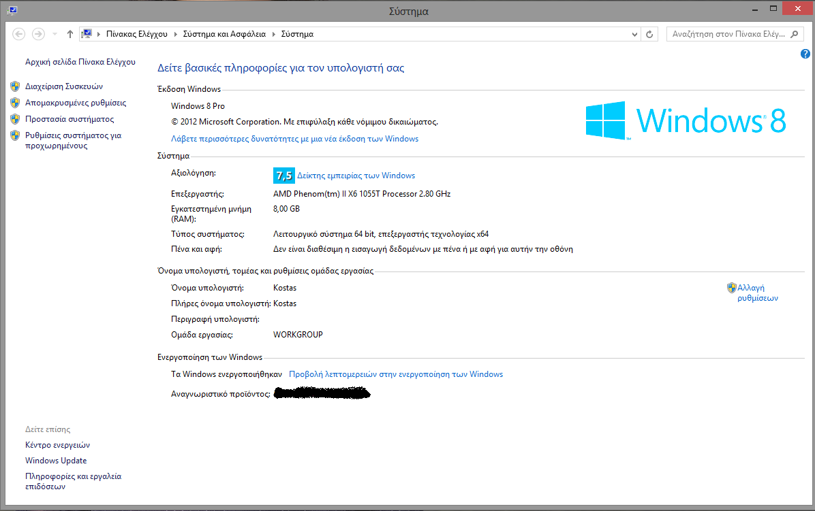Viewport: 815px width, 511px height.
Task: Maximize the Σύστημα window
Action: [x=773, y=9]
